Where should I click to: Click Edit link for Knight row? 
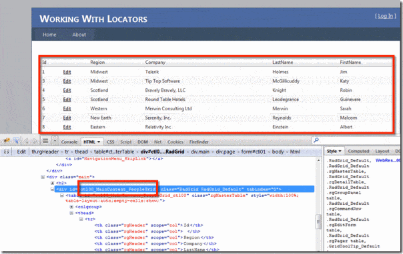click(67, 90)
